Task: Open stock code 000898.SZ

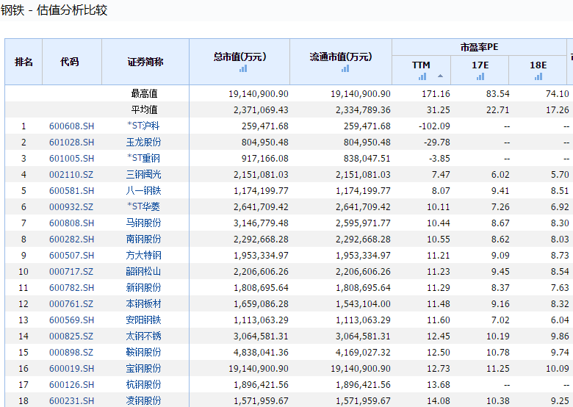Action: tap(71, 352)
